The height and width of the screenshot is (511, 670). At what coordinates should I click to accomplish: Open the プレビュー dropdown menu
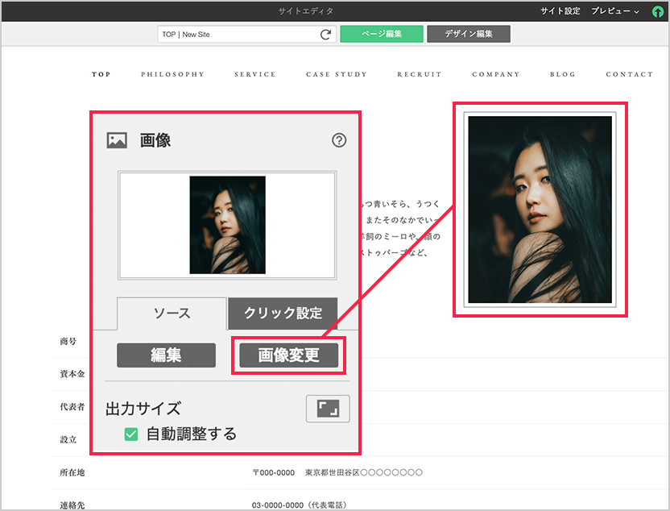tap(614, 11)
